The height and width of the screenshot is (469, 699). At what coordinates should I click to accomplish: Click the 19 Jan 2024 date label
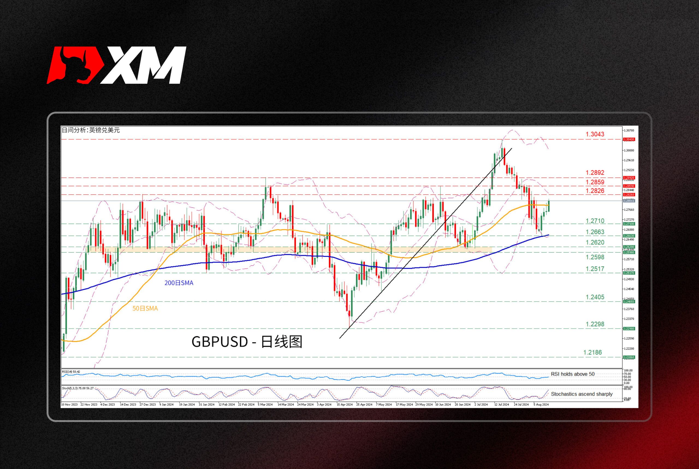(187, 404)
